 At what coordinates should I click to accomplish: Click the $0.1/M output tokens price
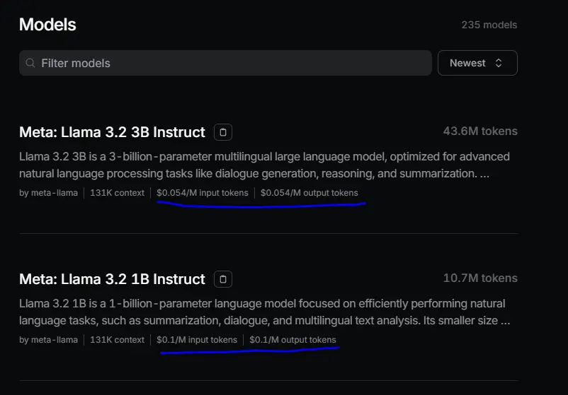point(292,340)
